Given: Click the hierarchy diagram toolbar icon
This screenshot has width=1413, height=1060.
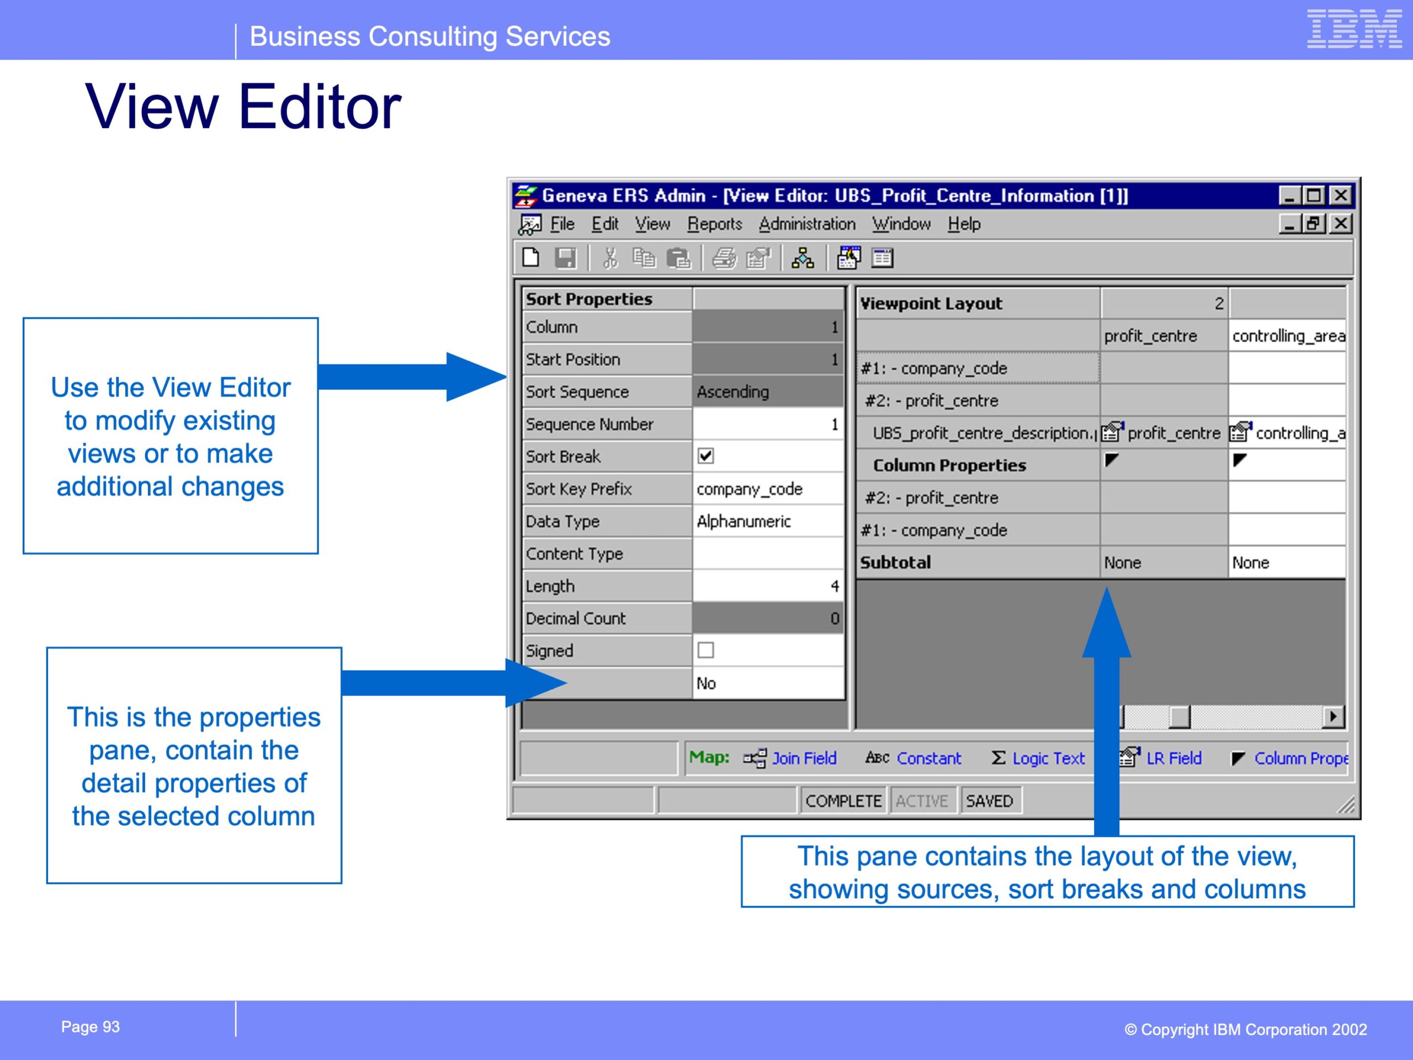Looking at the screenshot, I should [803, 258].
